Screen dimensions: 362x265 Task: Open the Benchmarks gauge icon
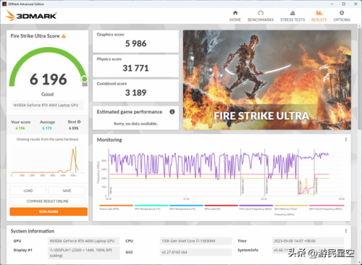261,13
